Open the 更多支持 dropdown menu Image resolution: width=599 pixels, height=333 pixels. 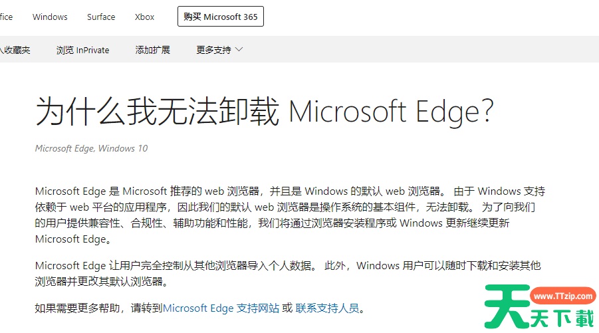click(x=213, y=50)
